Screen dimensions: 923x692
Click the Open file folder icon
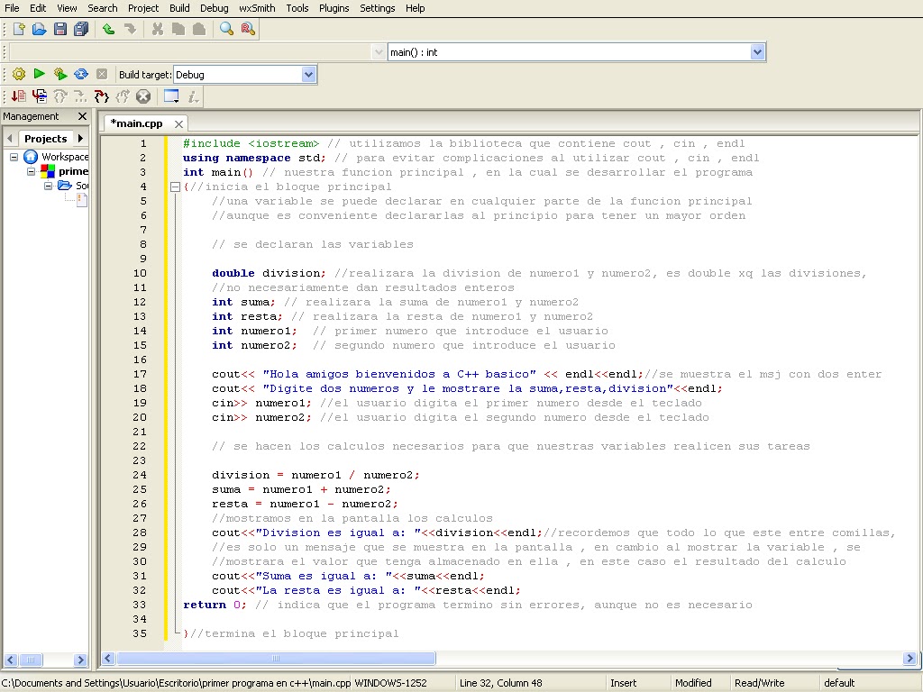point(39,29)
